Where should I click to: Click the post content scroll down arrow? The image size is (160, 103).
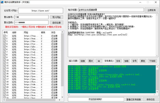click(157, 56)
